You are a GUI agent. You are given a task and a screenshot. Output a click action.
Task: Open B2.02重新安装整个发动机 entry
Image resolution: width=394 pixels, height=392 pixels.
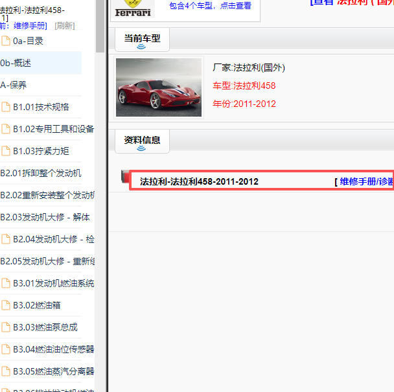click(x=47, y=195)
